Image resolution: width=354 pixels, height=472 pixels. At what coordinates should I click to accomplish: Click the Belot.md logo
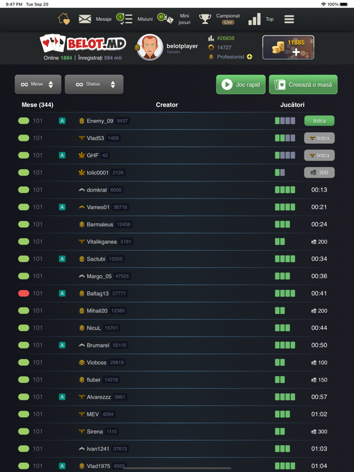(83, 43)
